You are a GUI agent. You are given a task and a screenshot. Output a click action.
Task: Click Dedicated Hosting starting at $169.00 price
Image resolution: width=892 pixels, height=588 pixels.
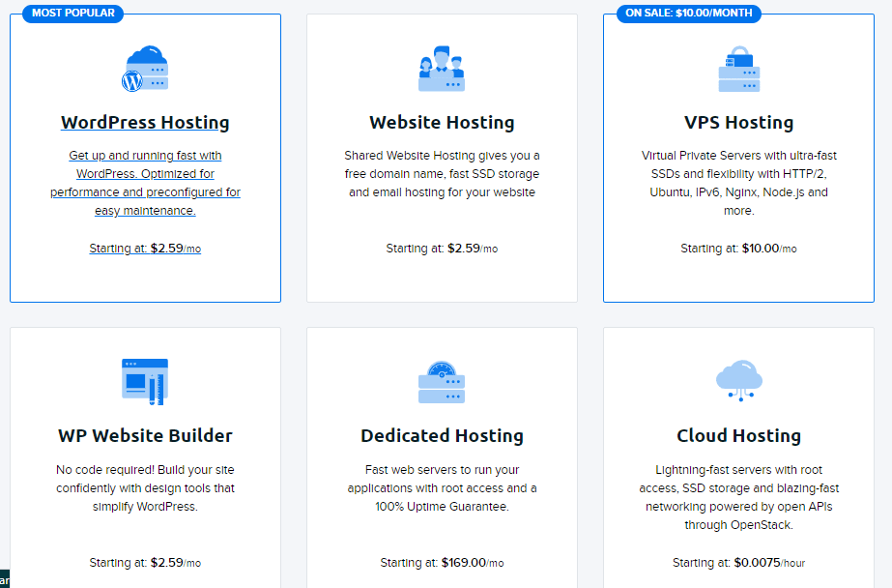[x=442, y=563]
